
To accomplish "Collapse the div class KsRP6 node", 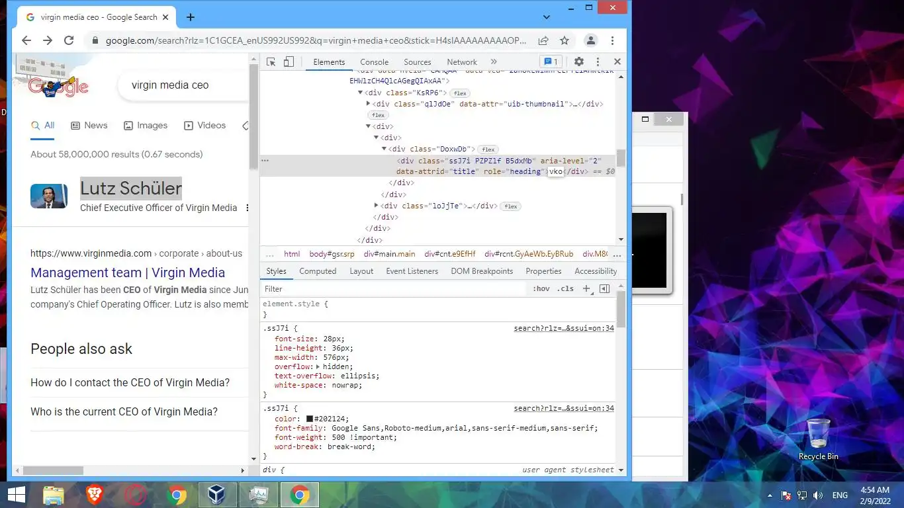I will [x=361, y=93].
